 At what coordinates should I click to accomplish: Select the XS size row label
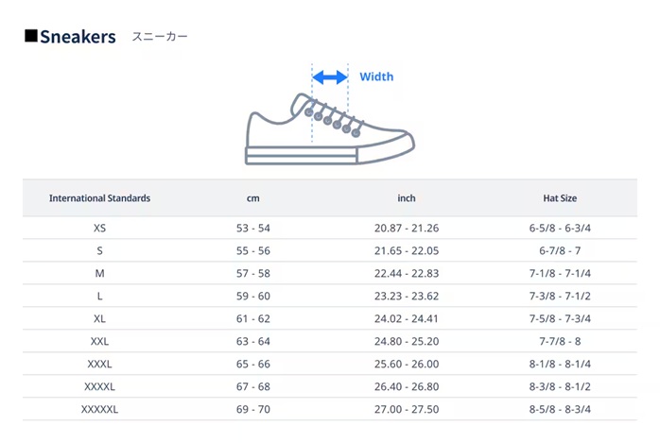[99, 229]
